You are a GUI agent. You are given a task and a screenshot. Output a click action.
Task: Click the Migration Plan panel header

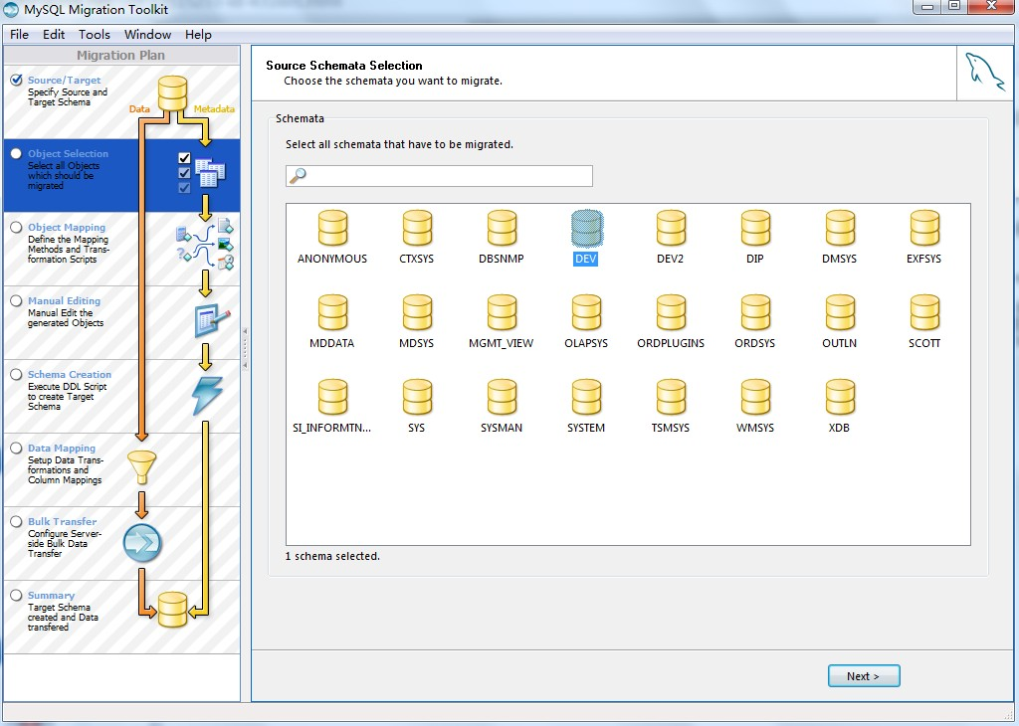(x=120, y=56)
